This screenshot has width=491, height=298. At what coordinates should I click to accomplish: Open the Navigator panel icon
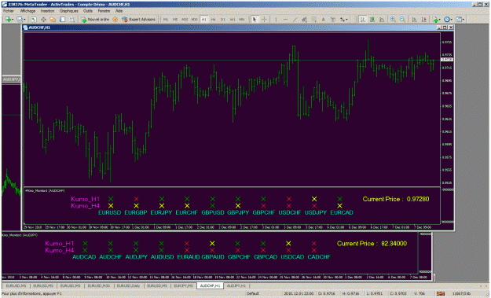[x=53, y=20]
